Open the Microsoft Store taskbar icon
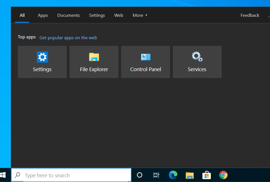Image resolution: width=270 pixels, height=182 pixels. point(207,175)
